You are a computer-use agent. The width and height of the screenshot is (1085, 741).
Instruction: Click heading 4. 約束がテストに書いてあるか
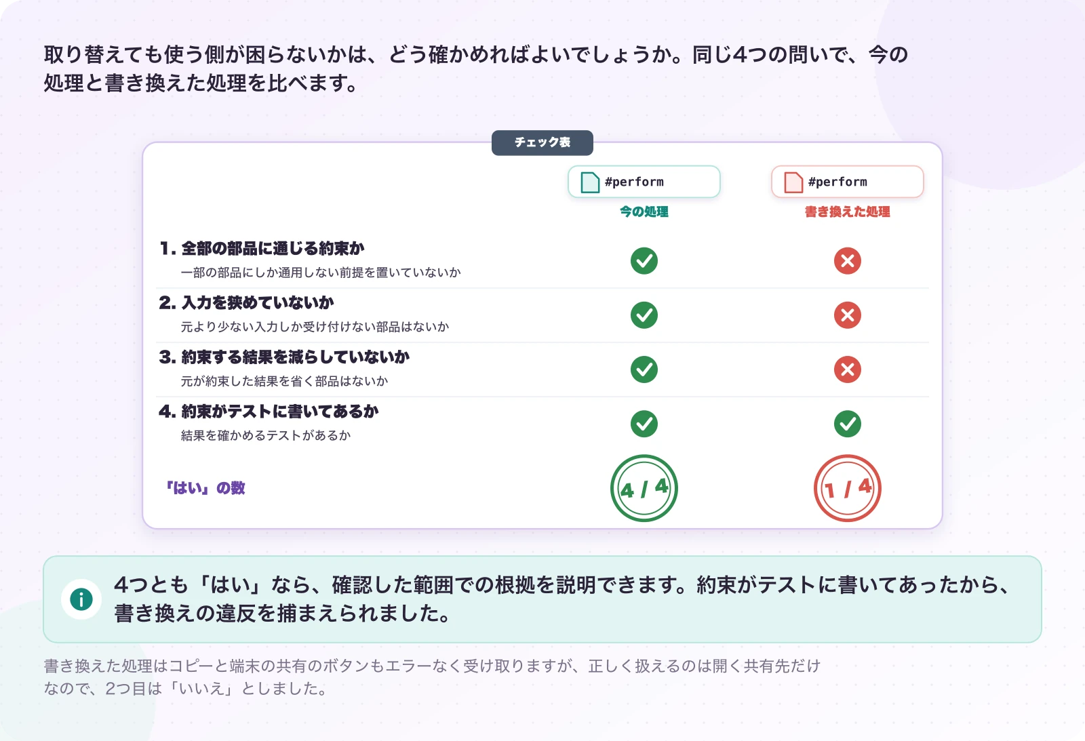[x=269, y=412]
